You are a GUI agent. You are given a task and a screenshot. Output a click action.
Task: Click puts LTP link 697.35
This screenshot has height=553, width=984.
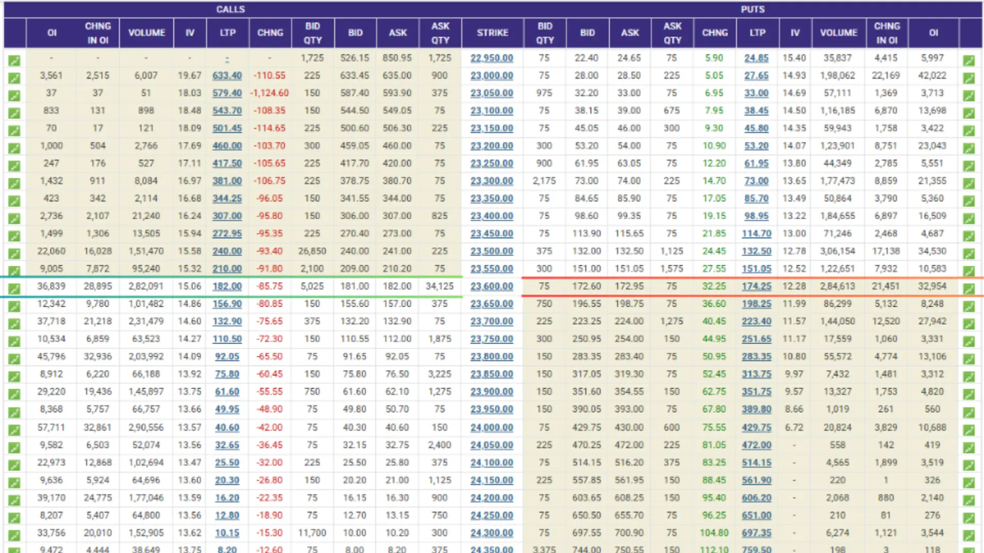click(756, 533)
